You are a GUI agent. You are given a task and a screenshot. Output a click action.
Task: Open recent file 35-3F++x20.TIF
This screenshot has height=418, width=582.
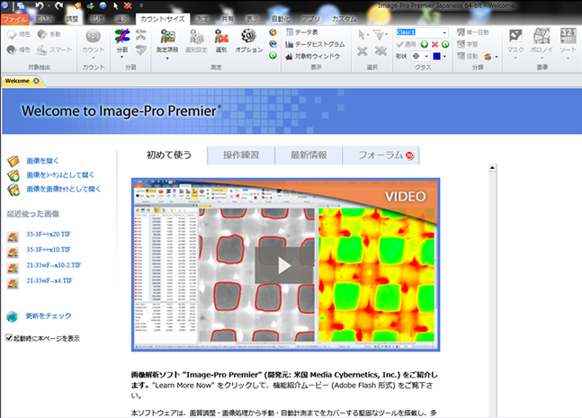click(x=49, y=234)
